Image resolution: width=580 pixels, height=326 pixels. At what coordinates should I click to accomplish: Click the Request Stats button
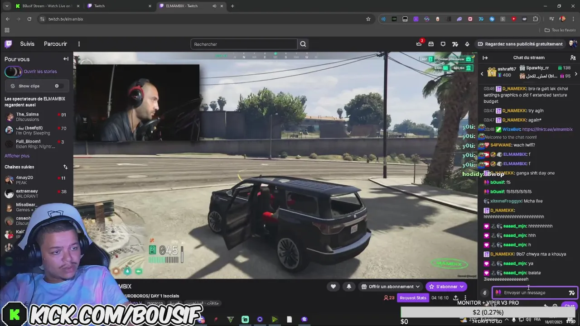point(413,297)
